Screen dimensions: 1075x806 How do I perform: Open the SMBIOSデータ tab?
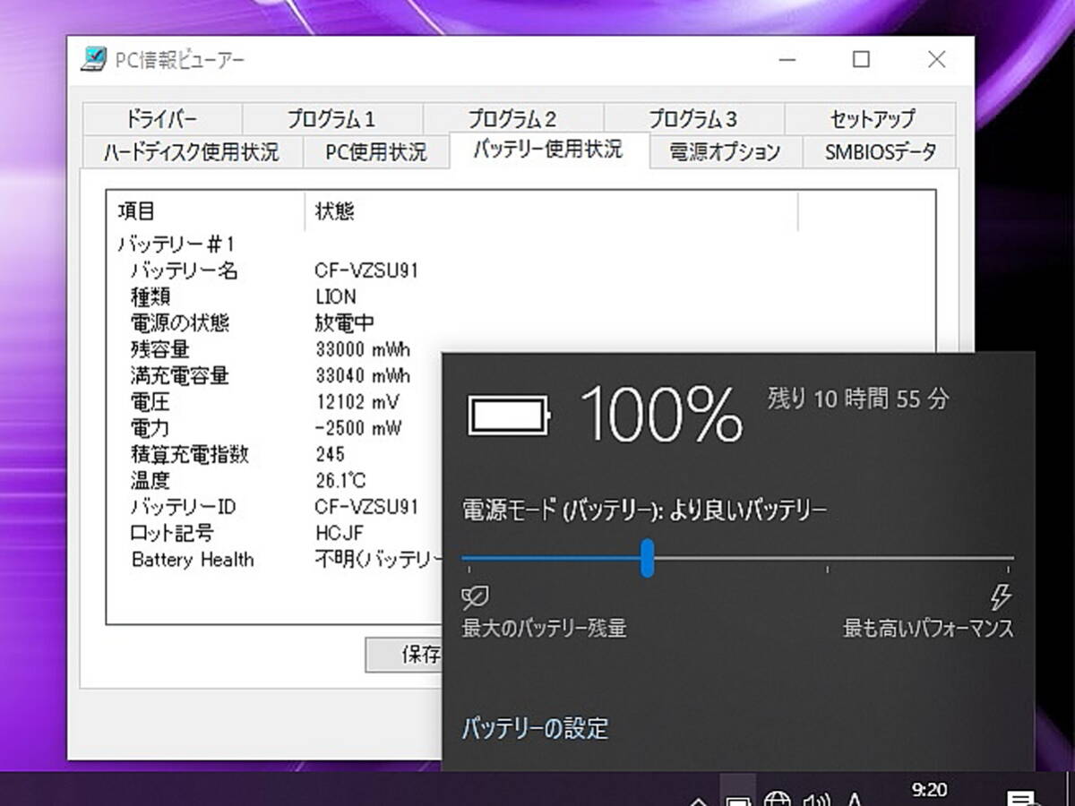click(x=879, y=151)
